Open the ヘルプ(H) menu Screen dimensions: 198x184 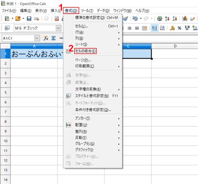pos(142,11)
